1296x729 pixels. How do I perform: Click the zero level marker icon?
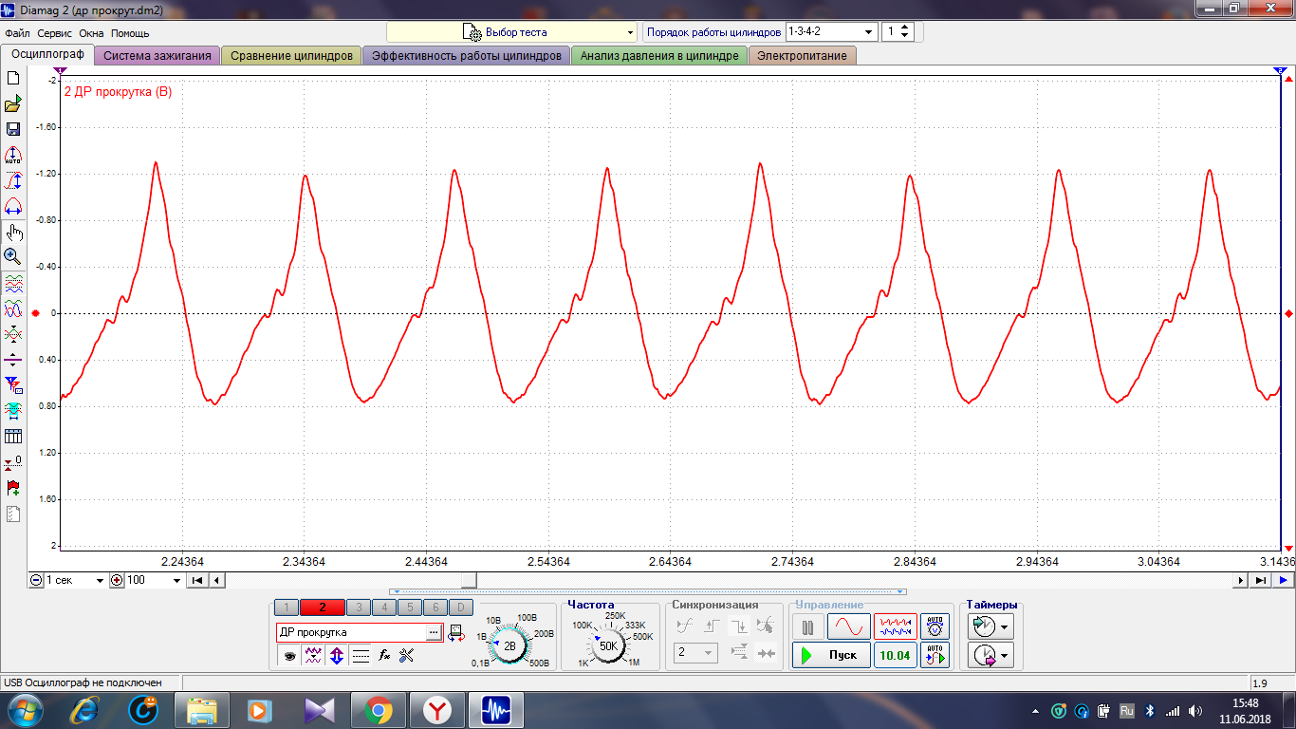(13, 462)
